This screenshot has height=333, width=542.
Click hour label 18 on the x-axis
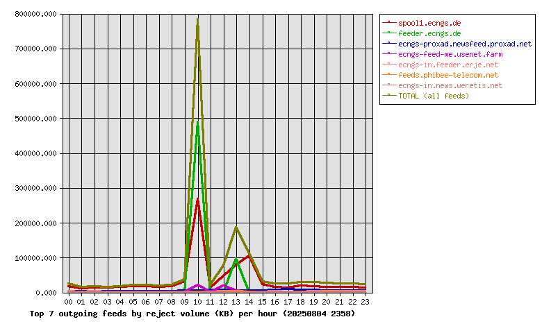(300, 302)
